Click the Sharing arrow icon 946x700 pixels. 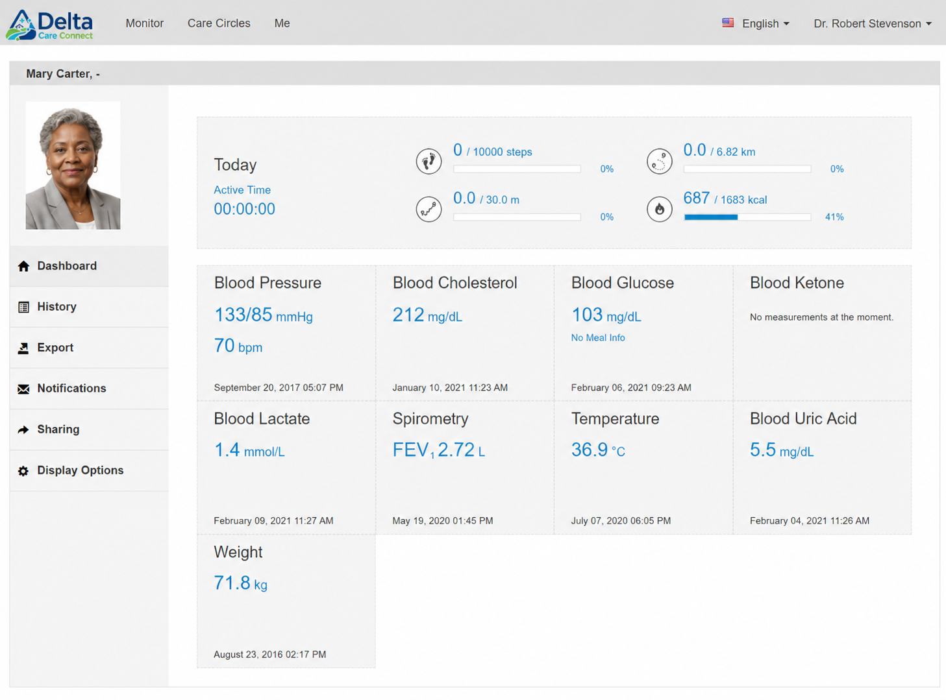(x=24, y=429)
